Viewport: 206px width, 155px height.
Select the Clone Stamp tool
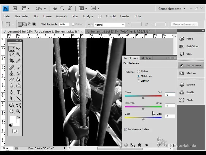[x=12, y=74]
